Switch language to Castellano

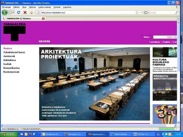[x=155, y=42]
